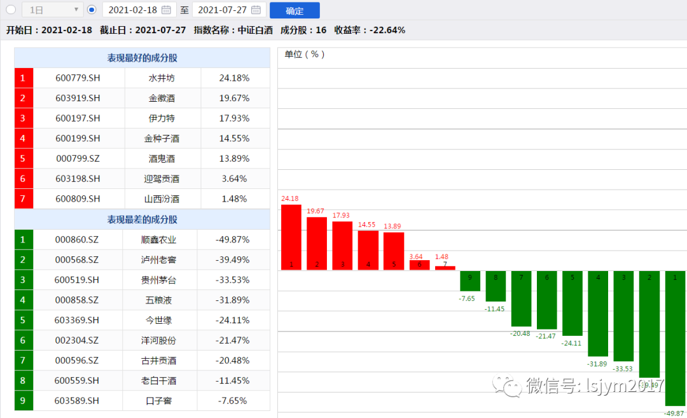Image resolution: width=687 pixels, height=418 pixels.
Task: Click red rank badge 1 for 水井坊
Action: click(x=24, y=78)
